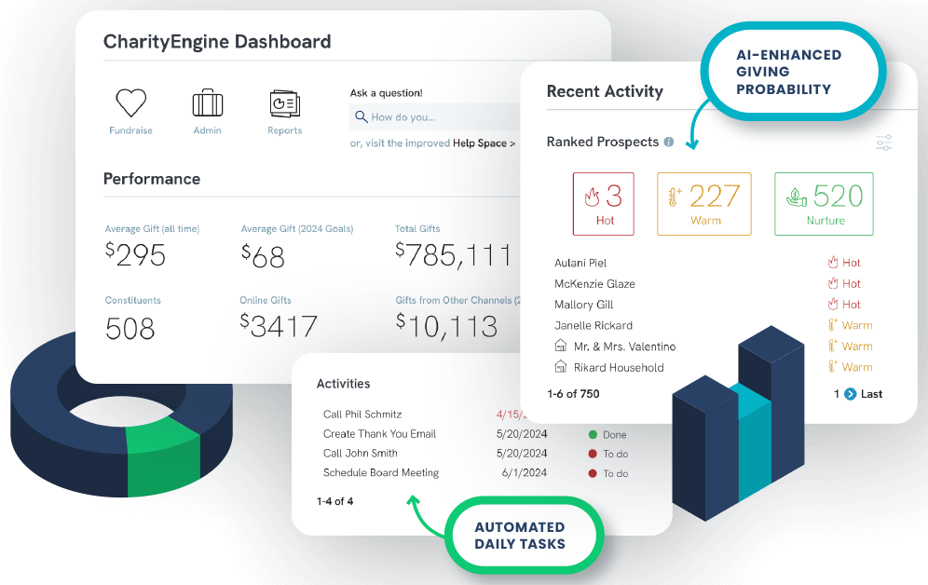Click the Constituents 508 value
Screen dimensions: 928x585
coord(130,328)
